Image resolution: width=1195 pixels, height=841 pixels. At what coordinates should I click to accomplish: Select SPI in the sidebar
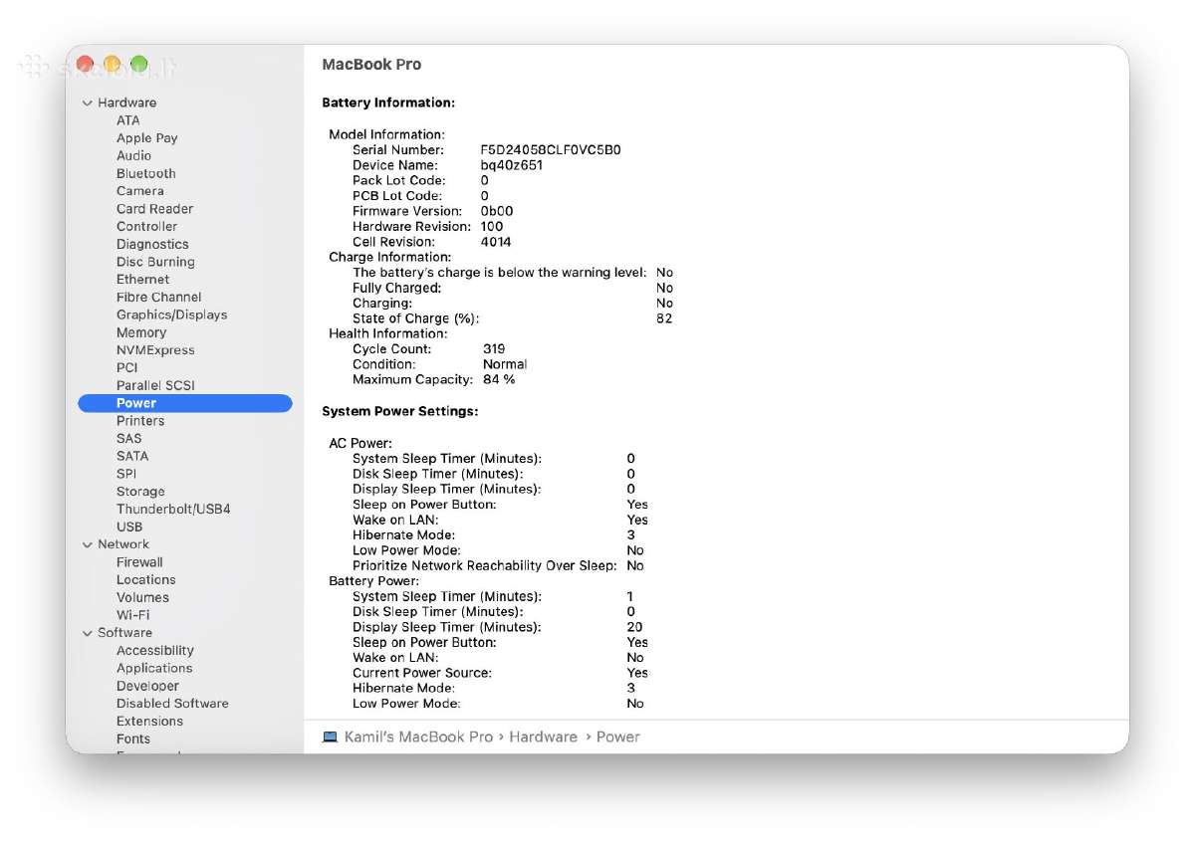pyautogui.click(x=126, y=474)
